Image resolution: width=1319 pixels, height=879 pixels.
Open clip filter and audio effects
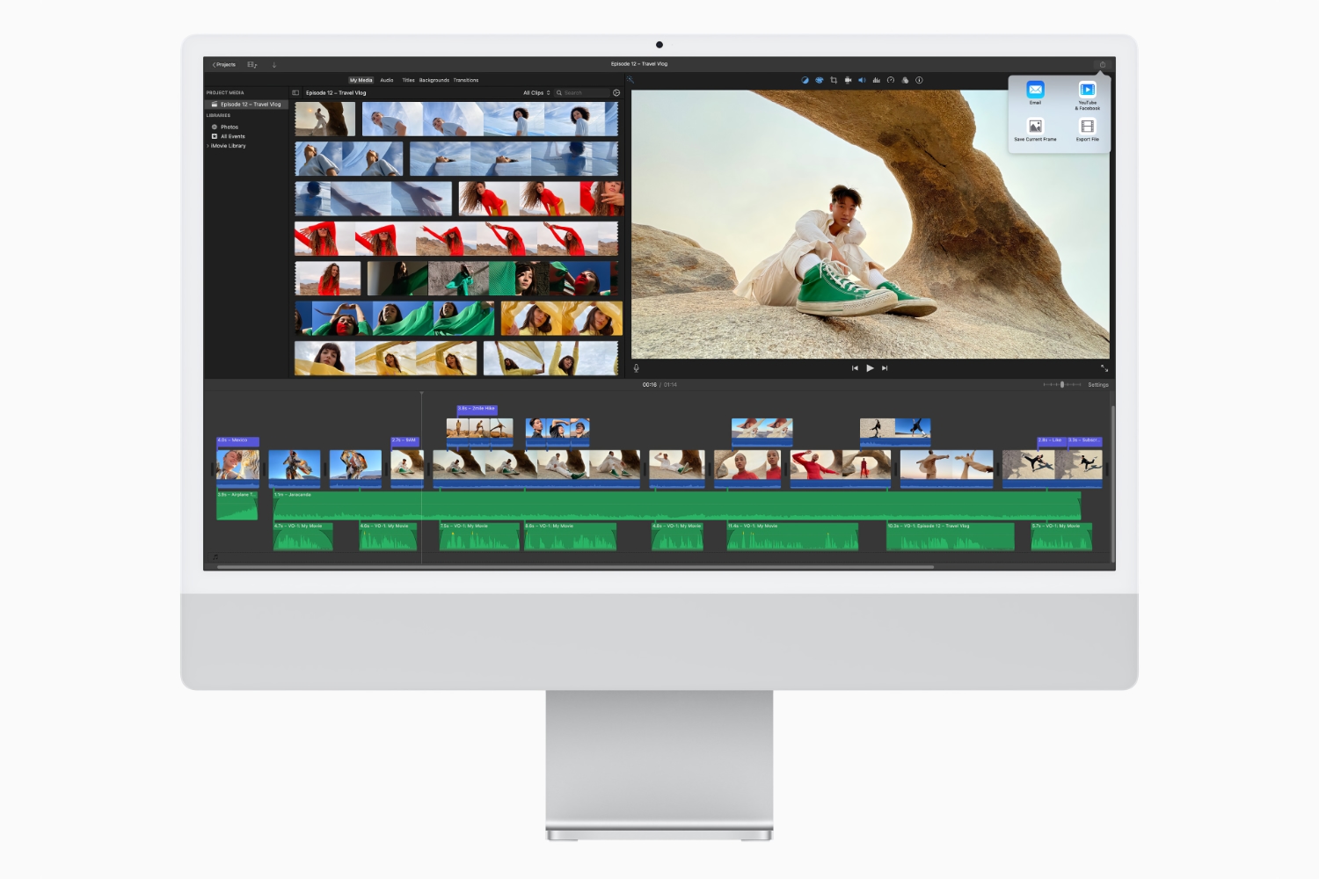(905, 80)
